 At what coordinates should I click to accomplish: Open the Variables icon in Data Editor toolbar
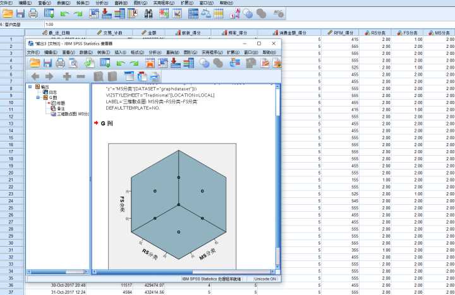pyautogui.click(x=119, y=13)
